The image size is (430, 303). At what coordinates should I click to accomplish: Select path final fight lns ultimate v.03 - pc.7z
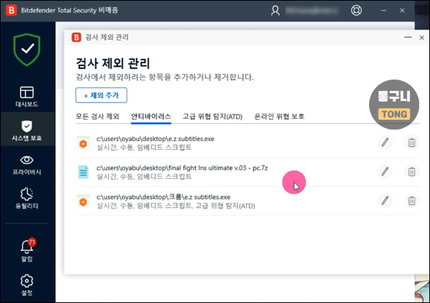[x=182, y=168]
